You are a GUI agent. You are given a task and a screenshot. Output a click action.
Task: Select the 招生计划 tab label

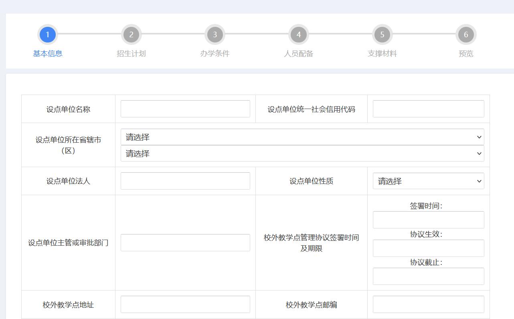click(131, 53)
